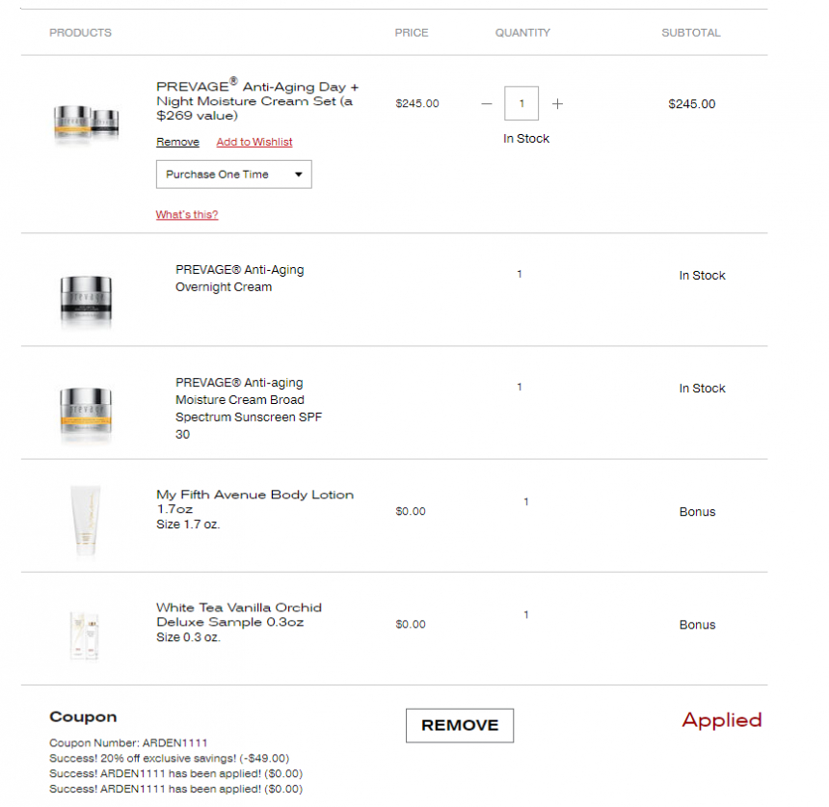Viewport: 829px width, 807px height.
Task: Open PREVAGE Day + Night Cream Set title
Action: (x=257, y=100)
